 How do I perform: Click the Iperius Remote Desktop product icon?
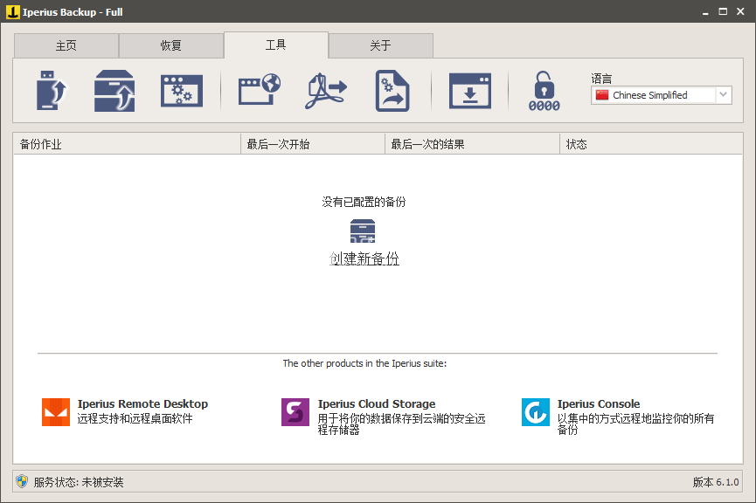(x=55, y=411)
